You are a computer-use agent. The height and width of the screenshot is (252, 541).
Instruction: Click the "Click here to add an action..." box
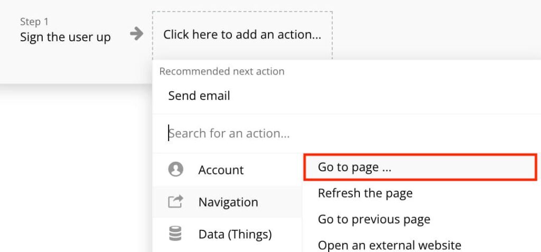point(242,35)
